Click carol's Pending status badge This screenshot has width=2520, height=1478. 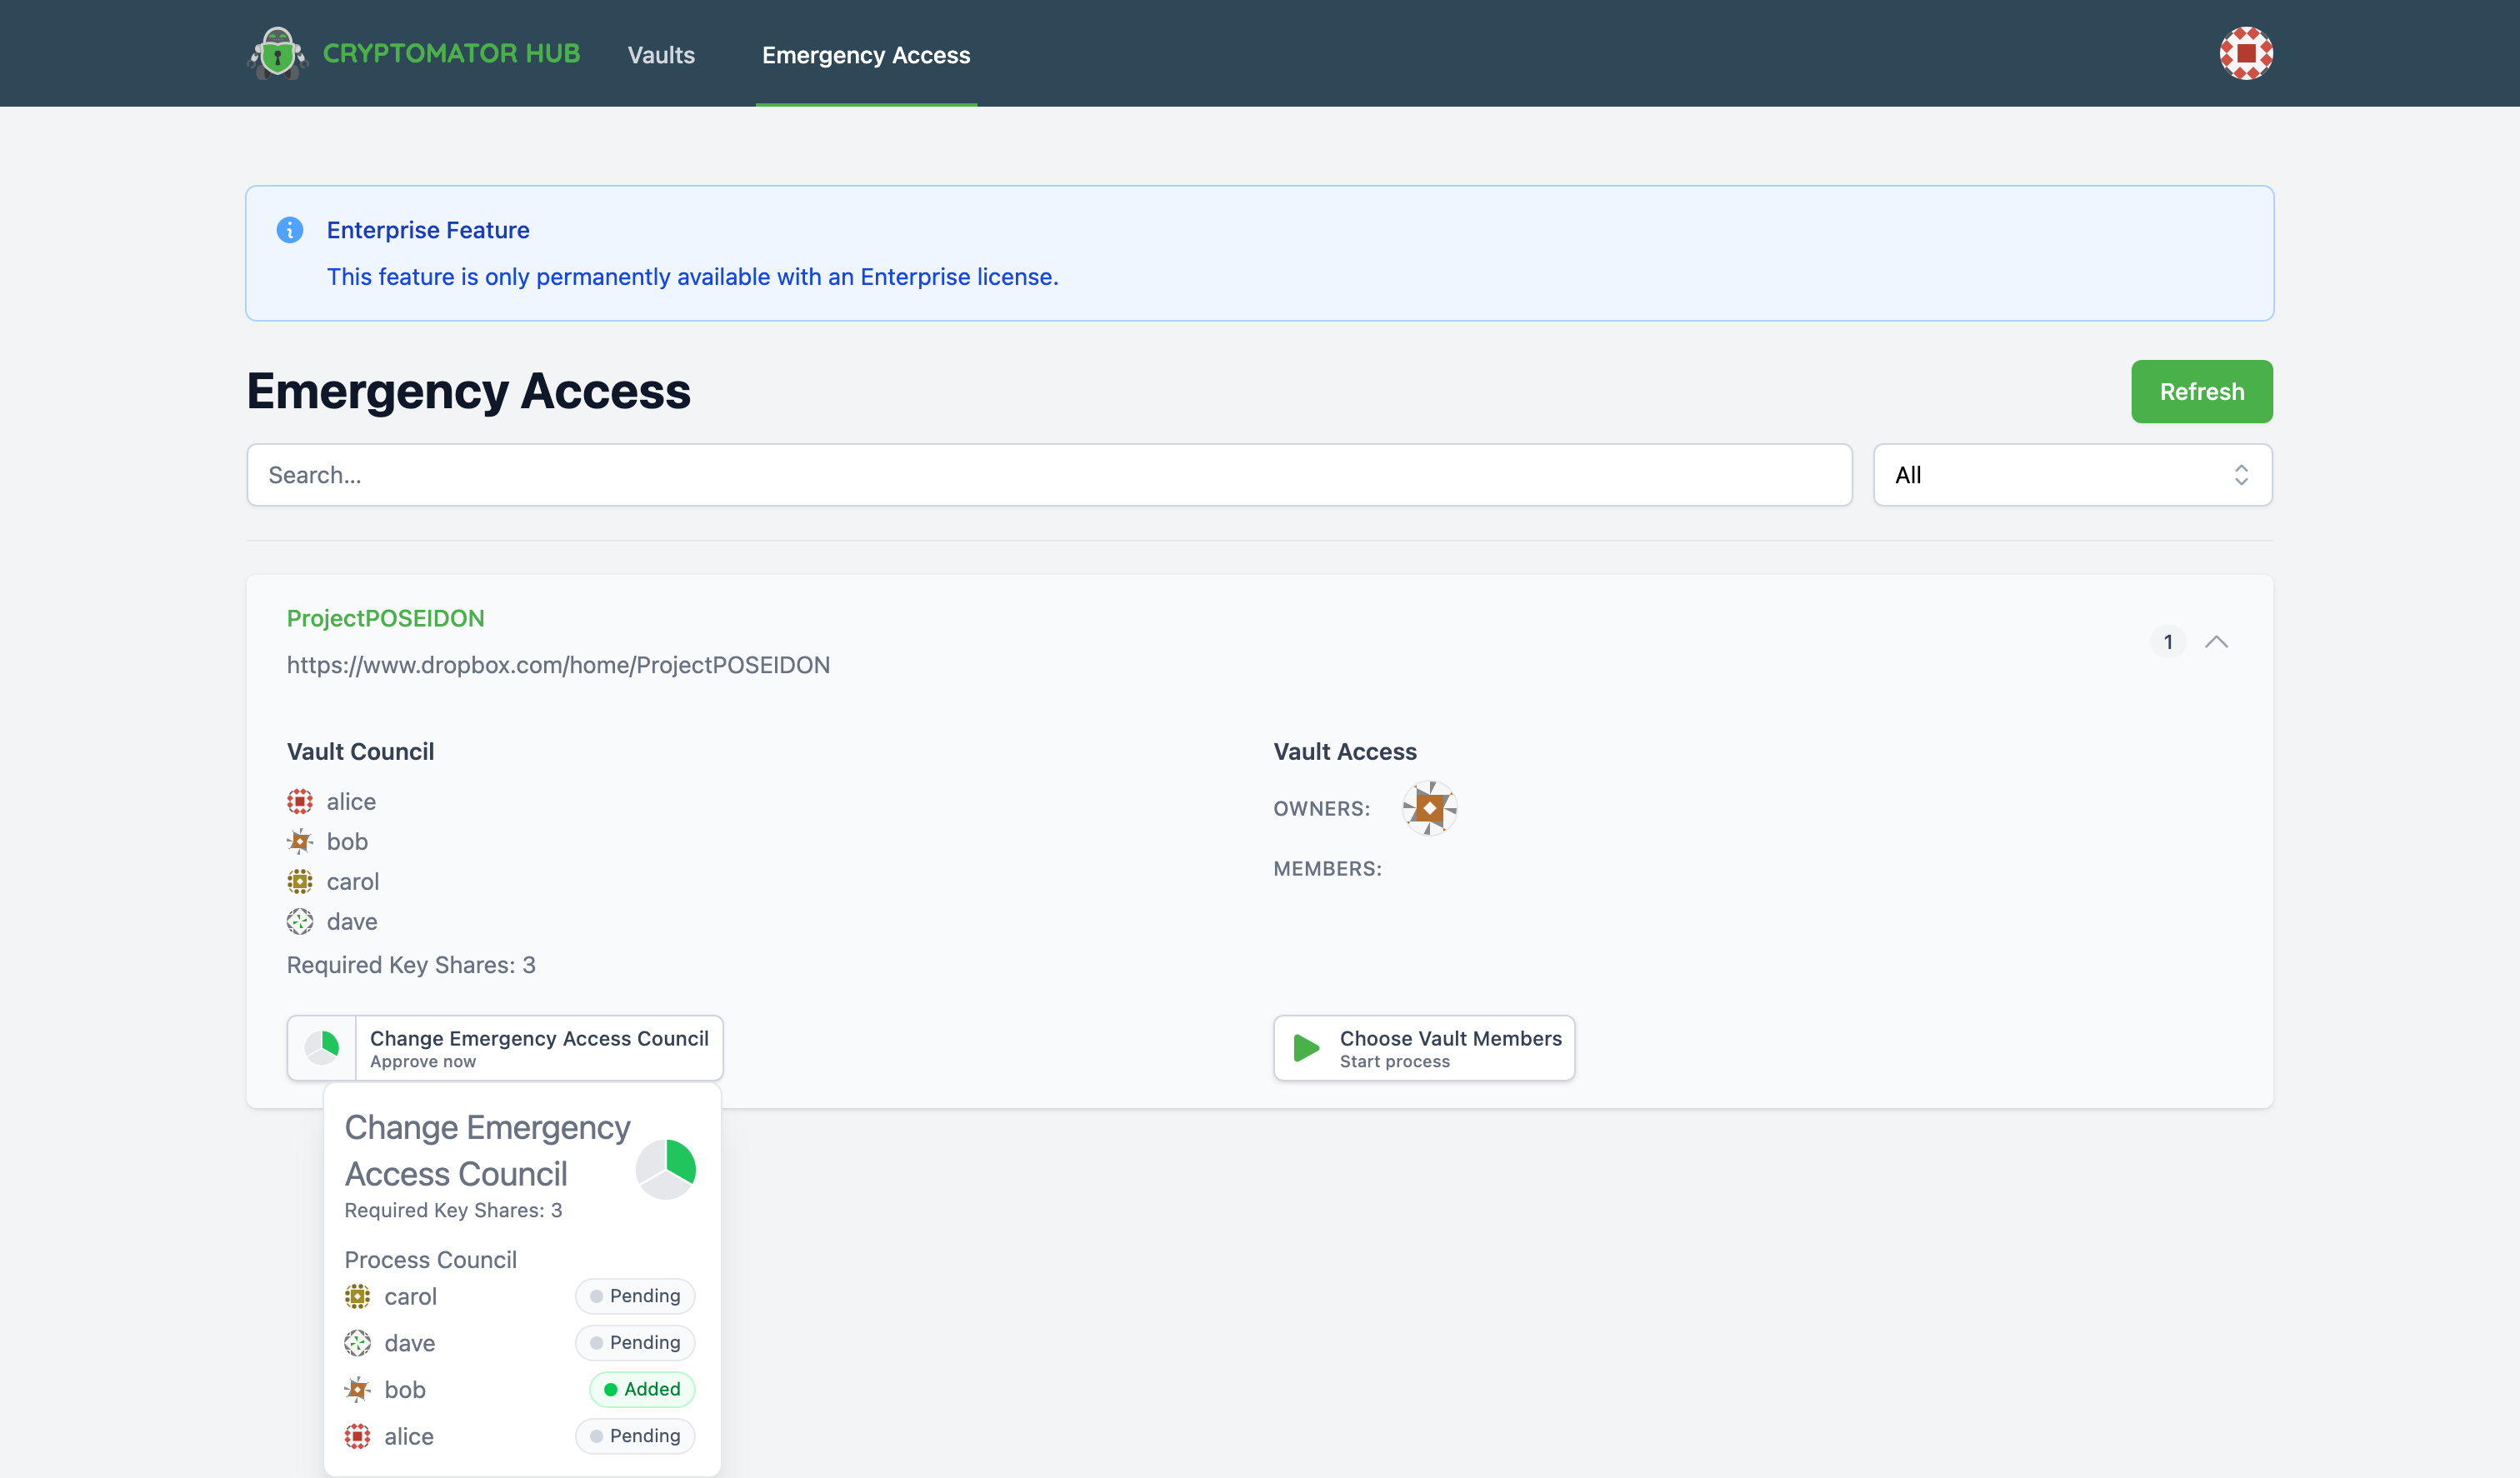[634, 1295]
